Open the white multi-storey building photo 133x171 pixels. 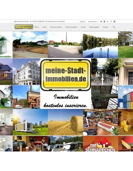(26, 72)
